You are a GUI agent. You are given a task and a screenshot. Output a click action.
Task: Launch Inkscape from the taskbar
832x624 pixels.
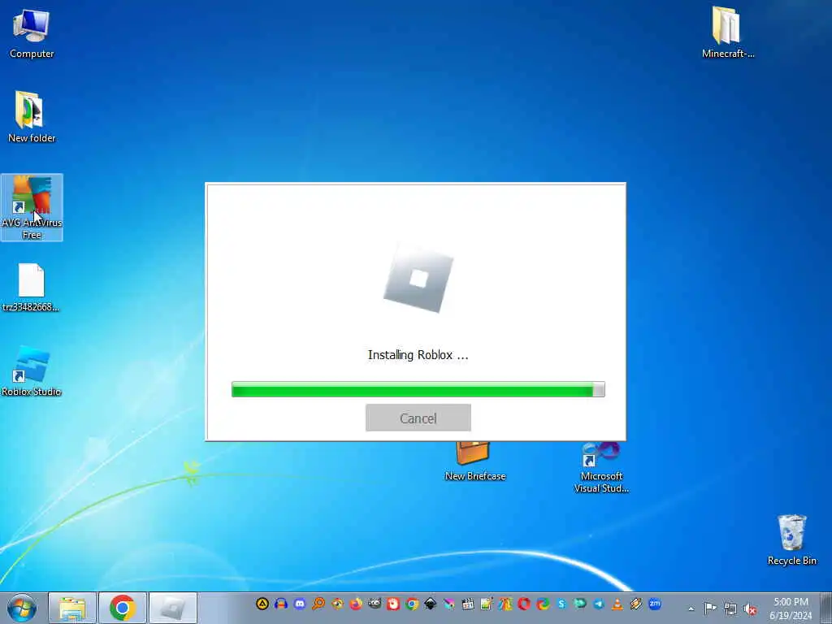[431, 604]
